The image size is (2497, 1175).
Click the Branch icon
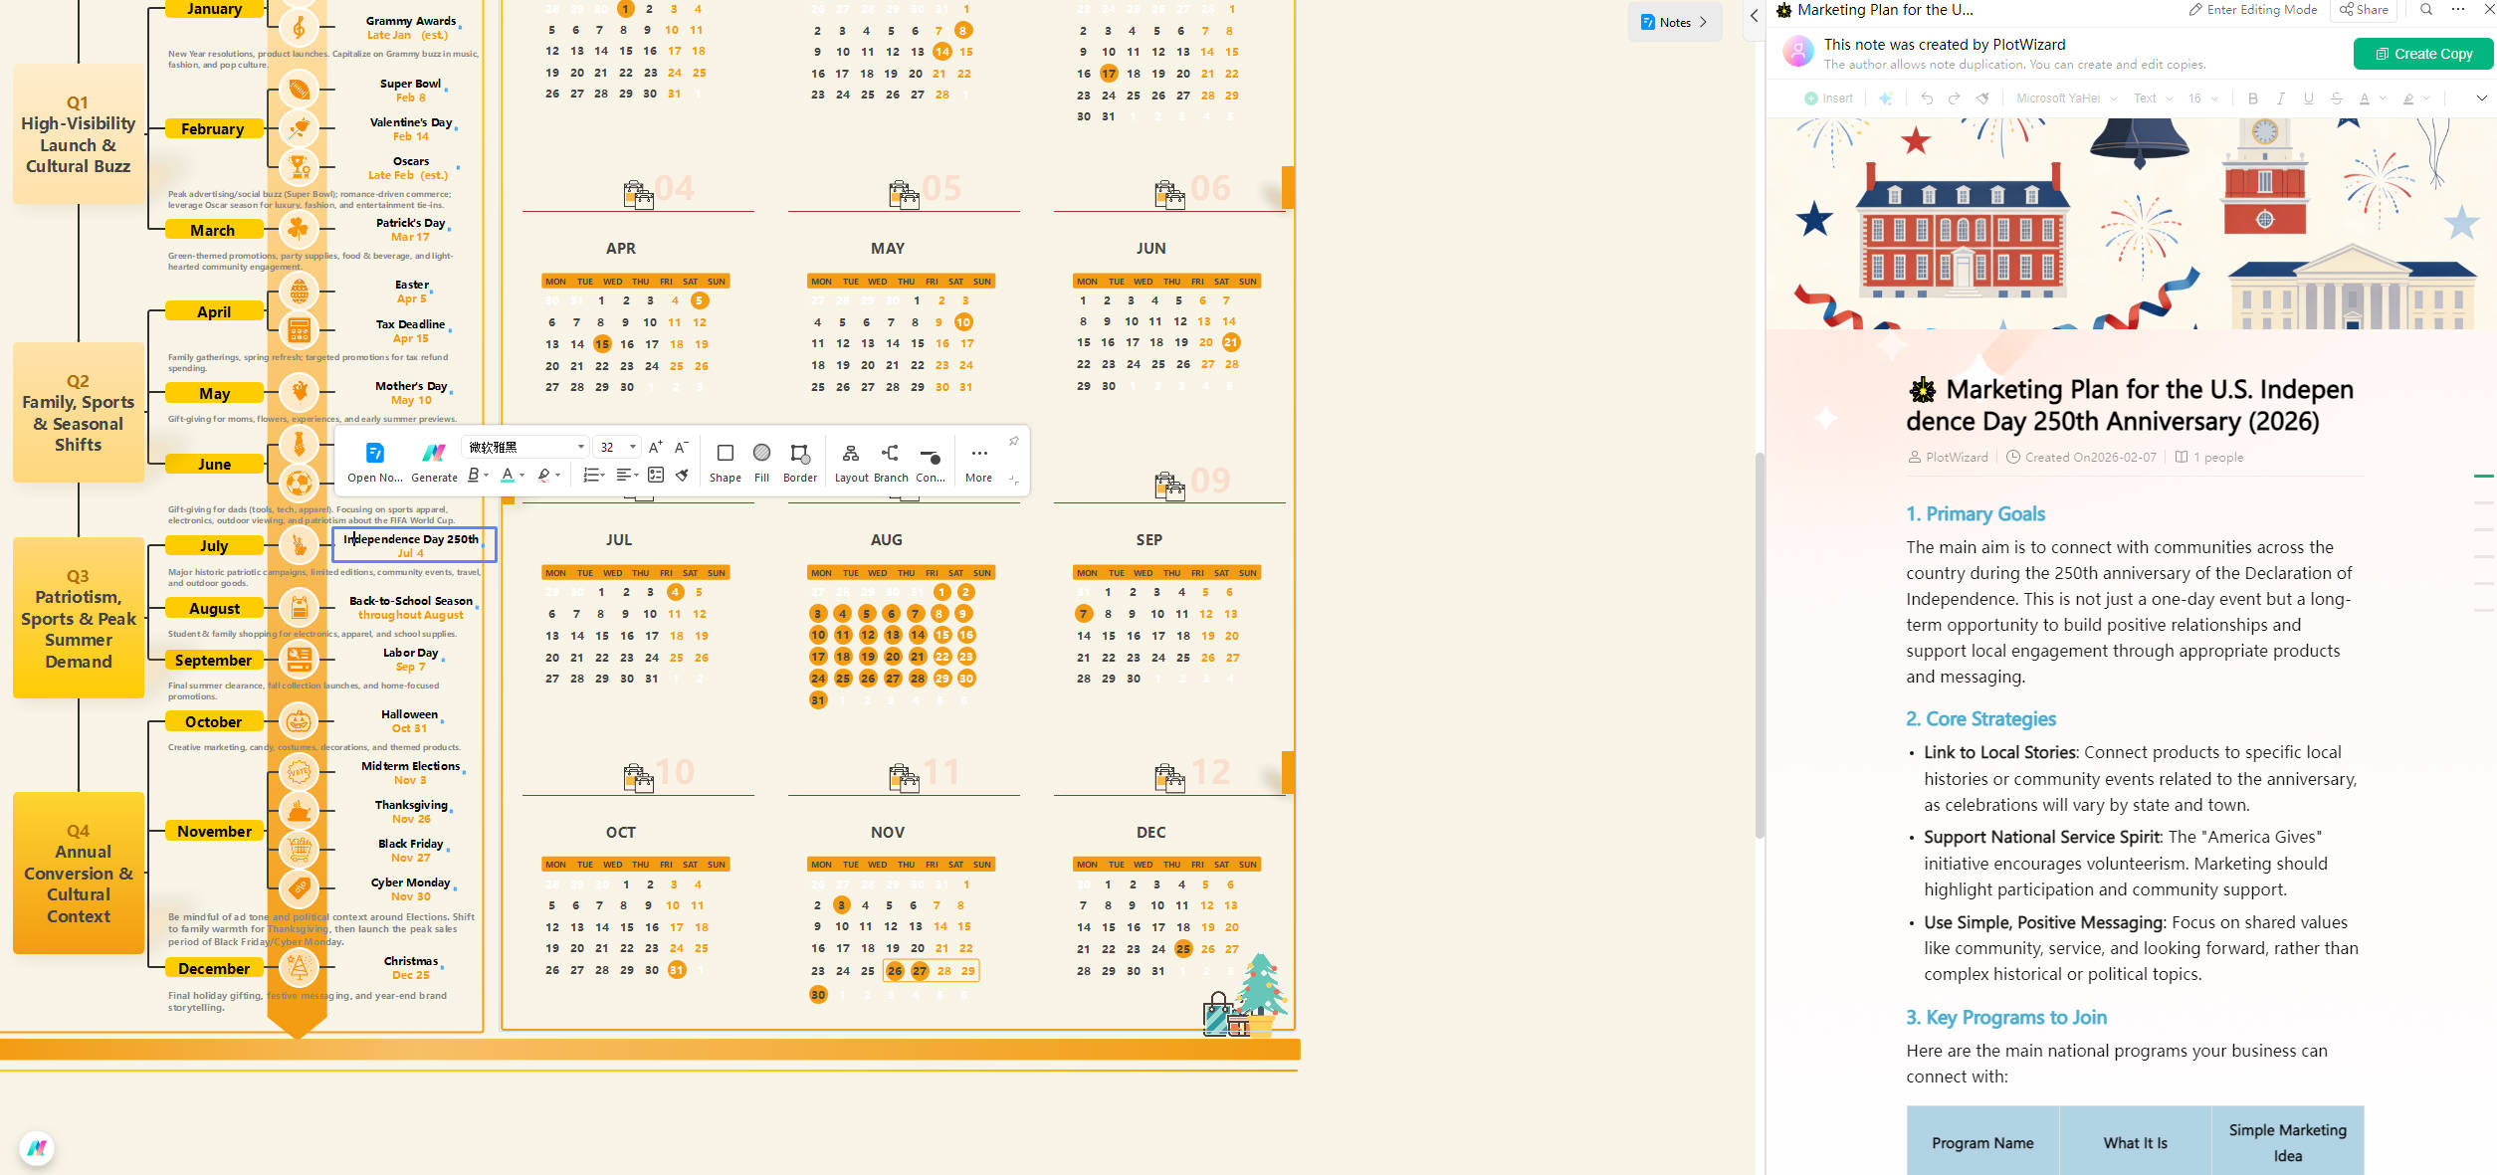pos(891,454)
